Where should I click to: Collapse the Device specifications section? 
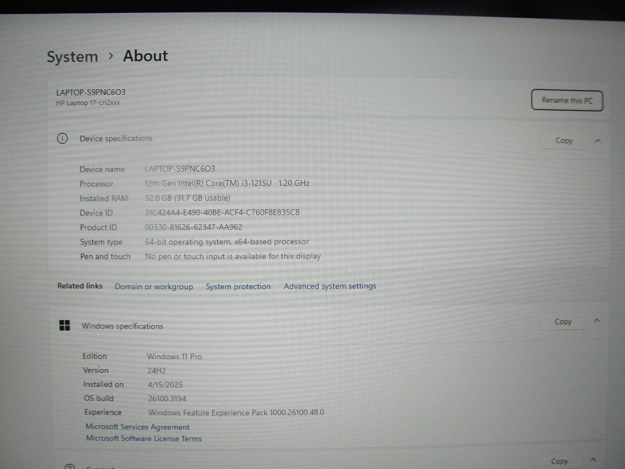pyautogui.click(x=597, y=141)
